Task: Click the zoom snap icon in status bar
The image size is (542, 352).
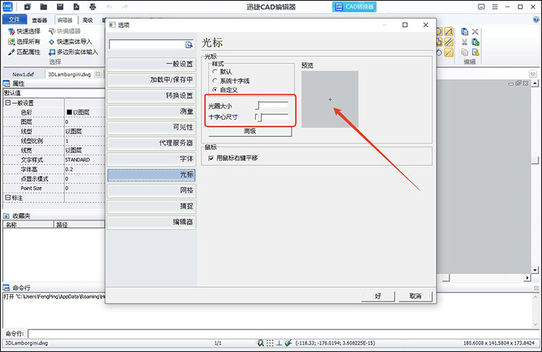Action: point(260,343)
